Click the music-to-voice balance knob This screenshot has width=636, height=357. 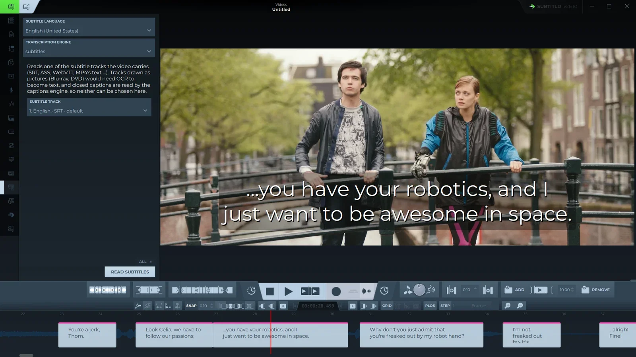point(419,290)
